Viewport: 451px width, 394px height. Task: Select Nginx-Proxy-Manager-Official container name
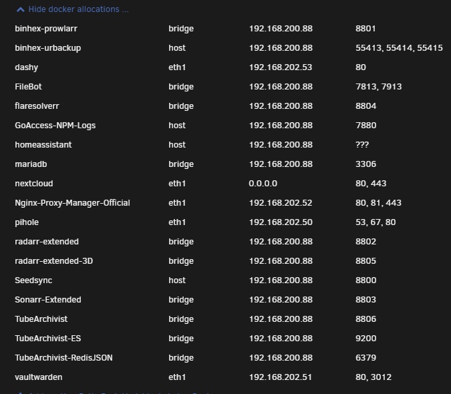(72, 203)
